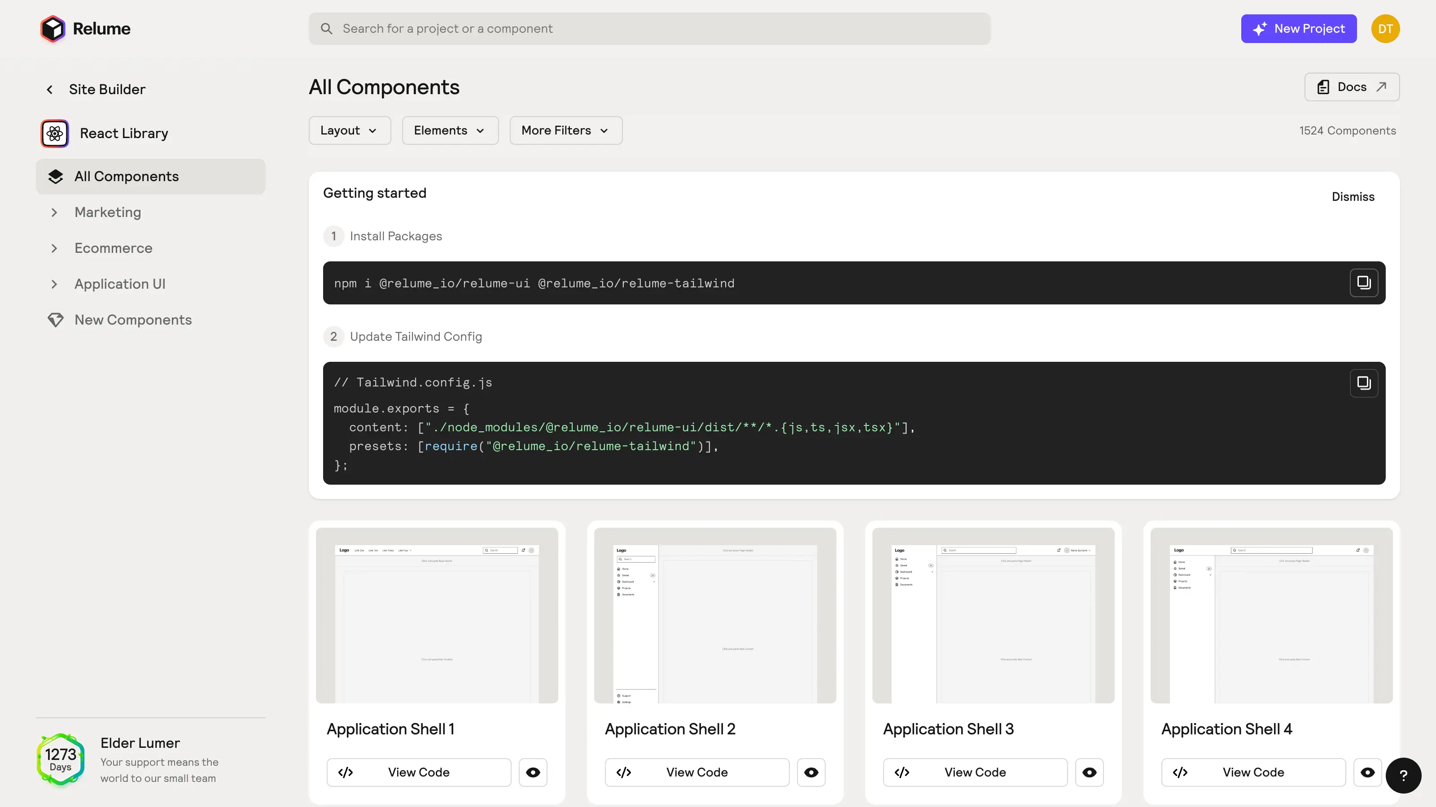The height and width of the screenshot is (807, 1436).
Task: Open the Application Shell 2 thumbnail
Action: click(715, 616)
